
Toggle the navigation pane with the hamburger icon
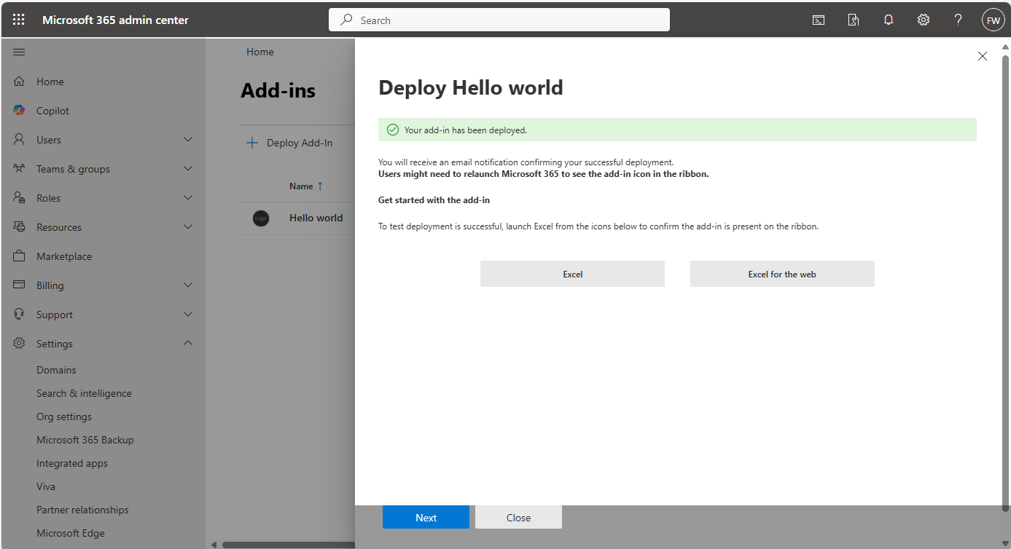pyautogui.click(x=19, y=52)
